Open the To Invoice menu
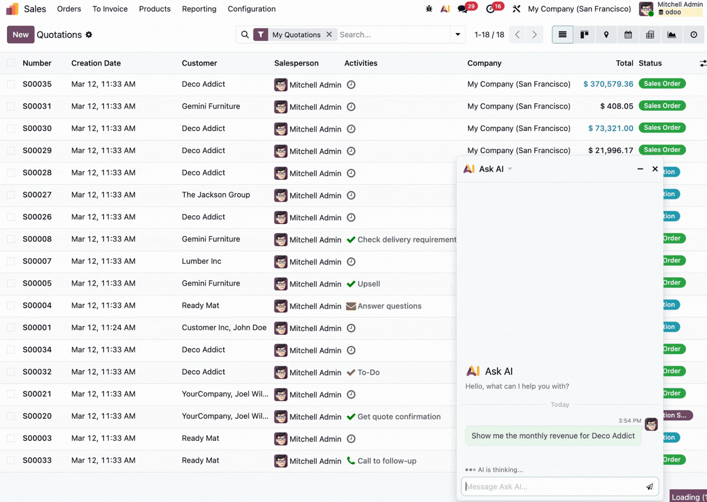Image resolution: width=707 pixels, height=502 pixels. click(110, 9)
